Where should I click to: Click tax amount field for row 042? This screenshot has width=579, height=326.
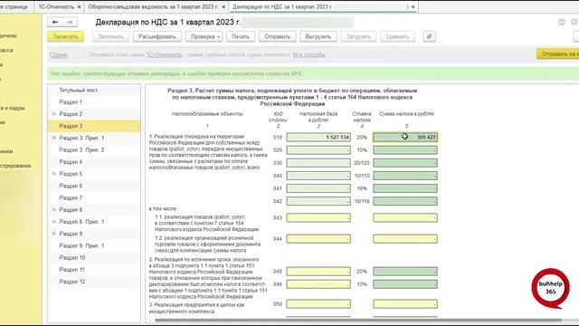click(405, 201)
